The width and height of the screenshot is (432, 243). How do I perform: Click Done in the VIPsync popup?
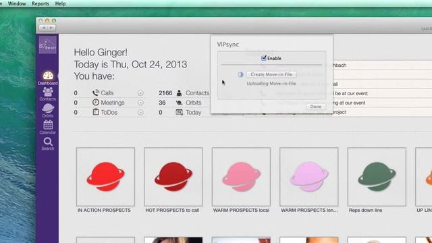(316, 107)
